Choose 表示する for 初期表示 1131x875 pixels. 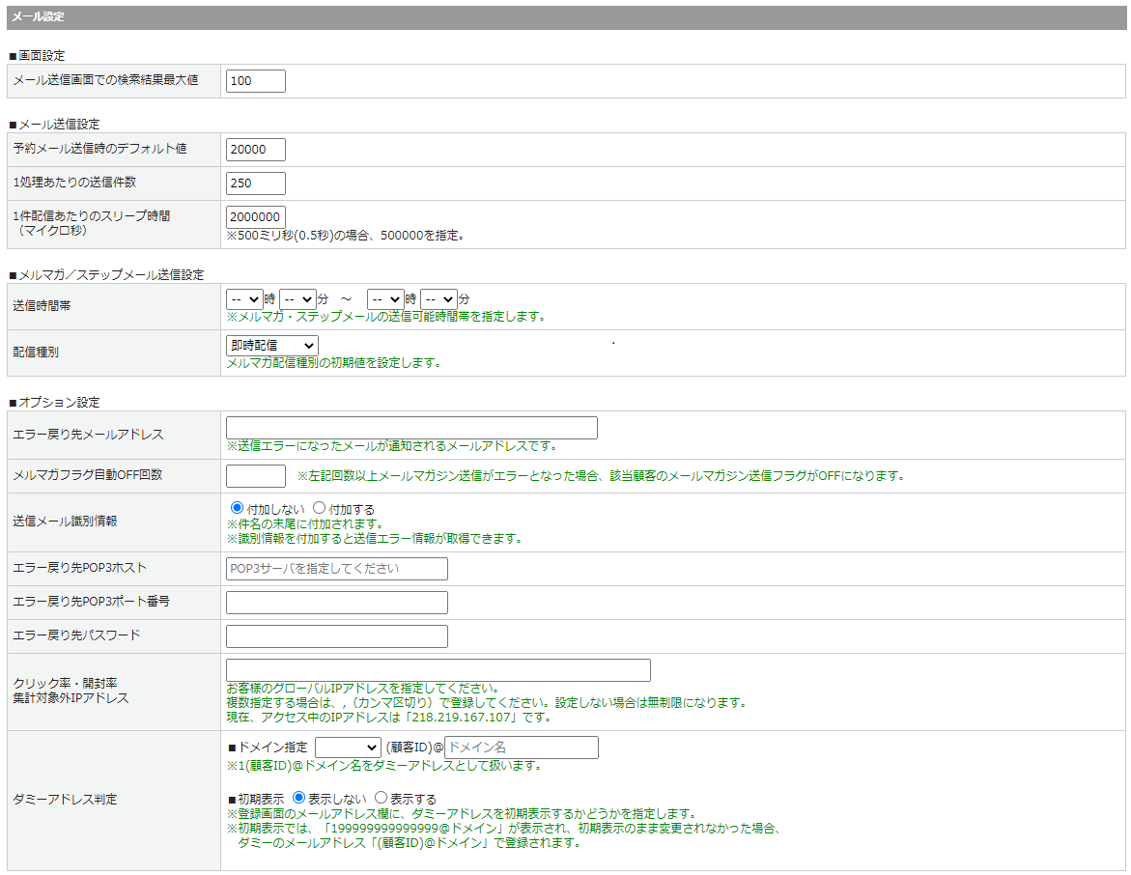381,798
